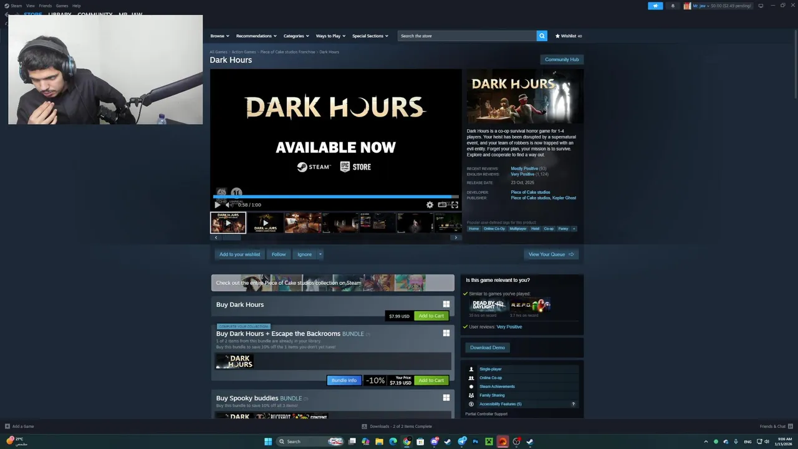
Task: Switch to the COMMUNITY tab
Action: coord(95,14)
